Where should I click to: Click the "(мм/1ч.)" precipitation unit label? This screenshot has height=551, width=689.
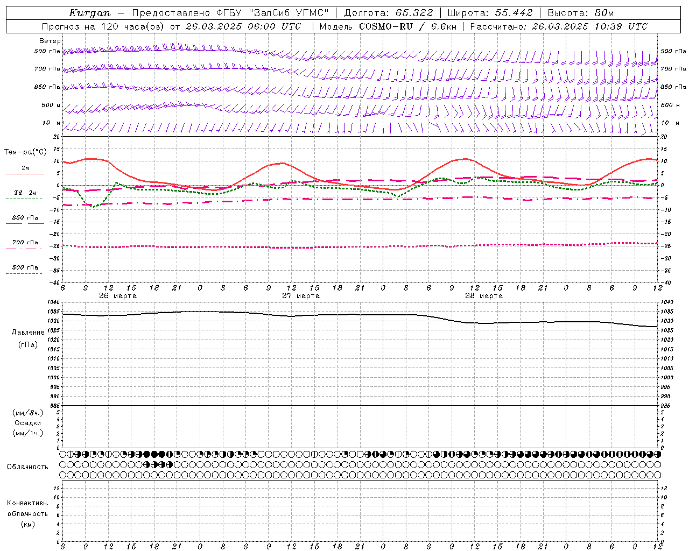tap(28, 433)
